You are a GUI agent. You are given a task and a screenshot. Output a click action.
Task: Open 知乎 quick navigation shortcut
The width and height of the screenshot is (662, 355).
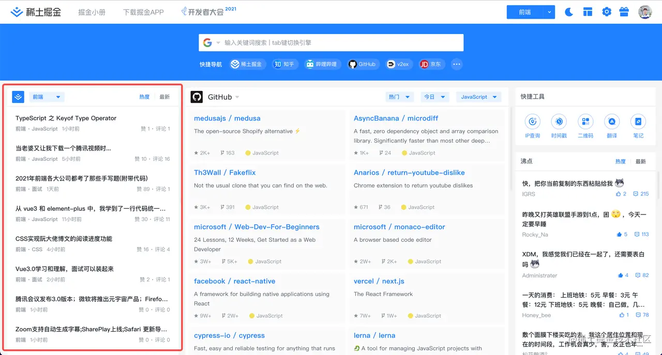(x=284, y=64)
